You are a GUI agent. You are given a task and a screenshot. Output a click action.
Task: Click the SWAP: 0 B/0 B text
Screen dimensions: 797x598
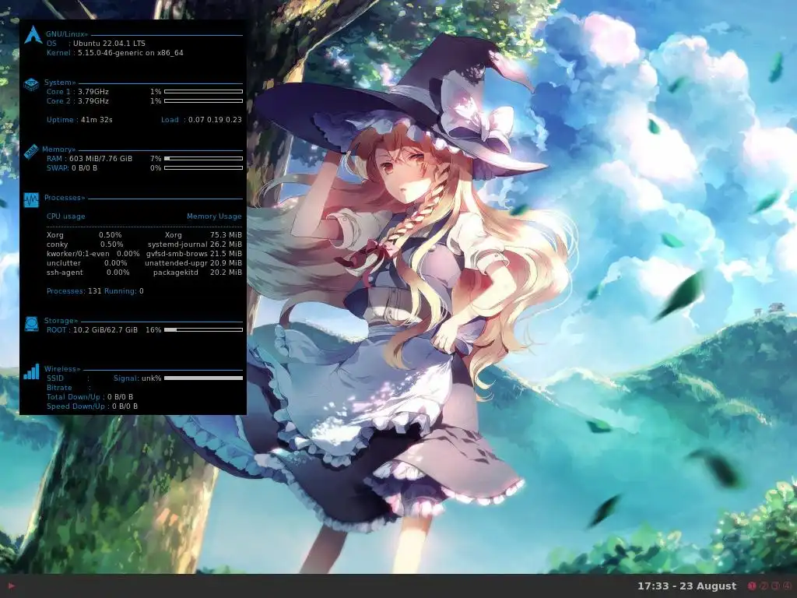(72, 168)
